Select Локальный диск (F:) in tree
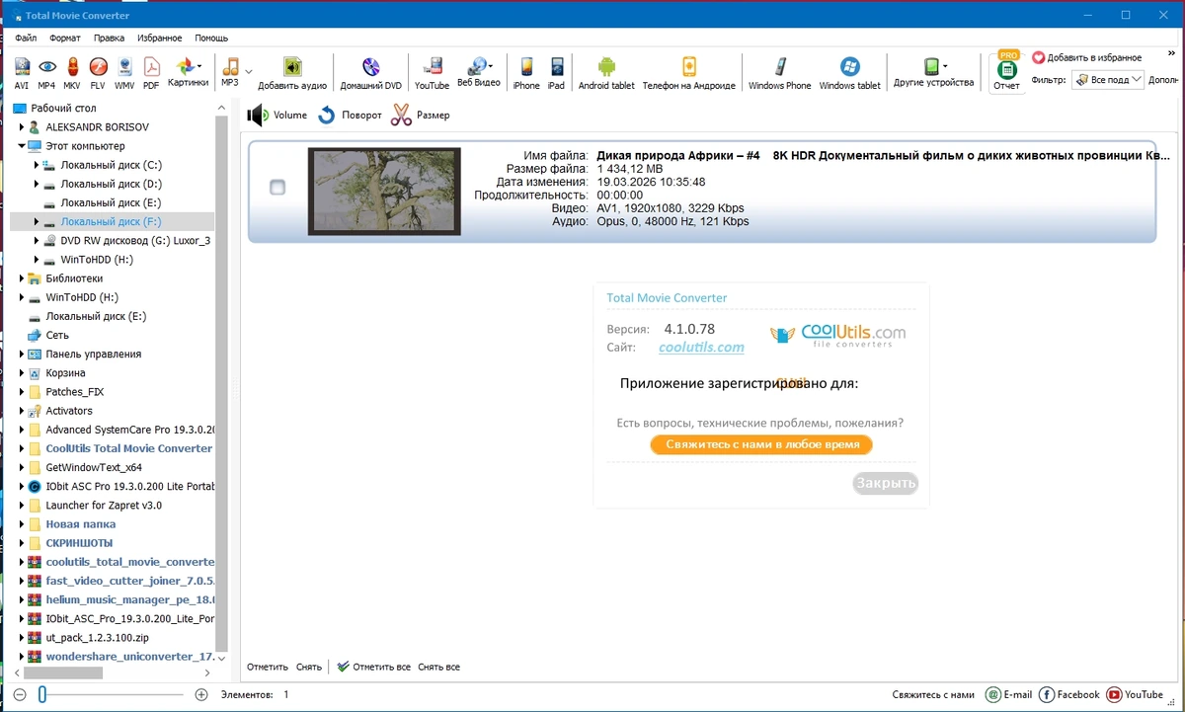The height and width of the screenshot is (712, 1185). [112, 221]
